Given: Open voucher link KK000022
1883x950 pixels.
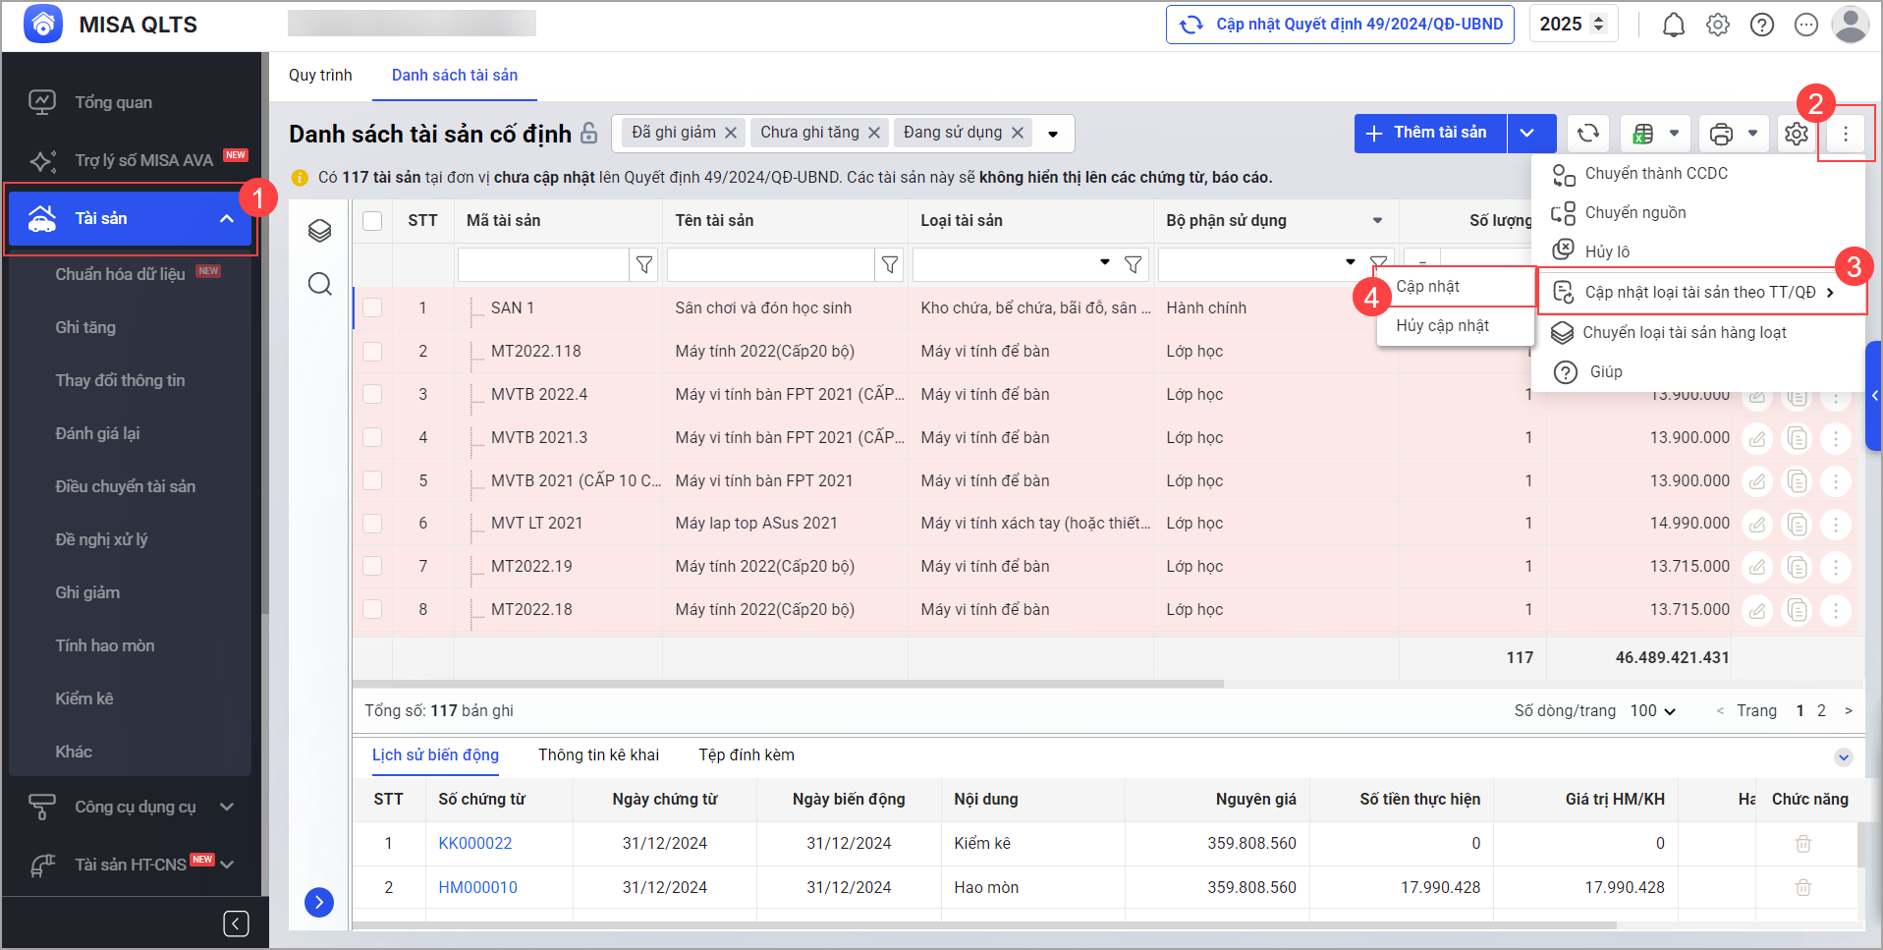Looking at the screenshot, I should [x=474, y=843].
